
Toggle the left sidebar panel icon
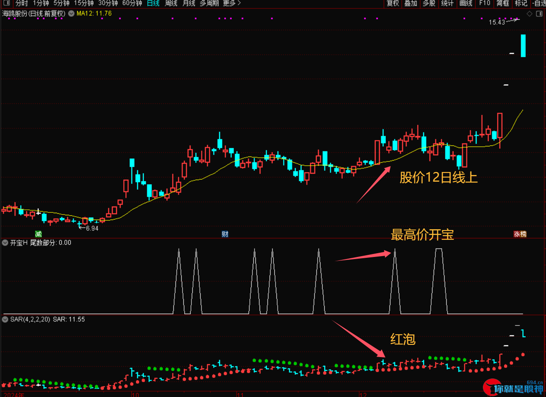6,3
